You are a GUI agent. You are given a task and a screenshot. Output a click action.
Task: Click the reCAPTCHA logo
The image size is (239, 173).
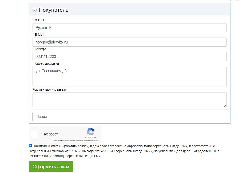click(x=91, y=132)
